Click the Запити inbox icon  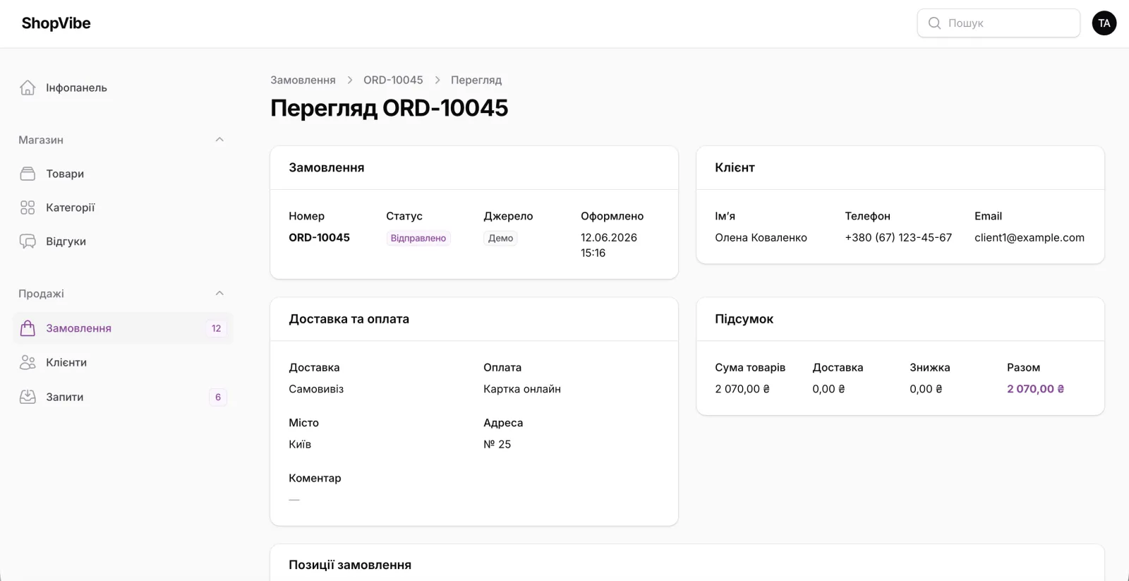coord(28,397)
